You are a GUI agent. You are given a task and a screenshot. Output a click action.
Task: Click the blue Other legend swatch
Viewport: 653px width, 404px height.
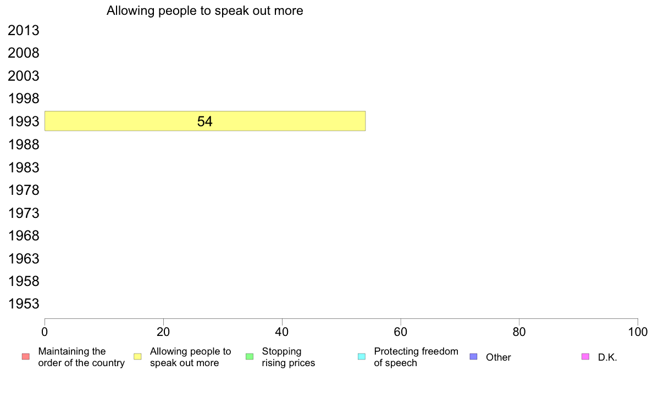click(473, 357)
